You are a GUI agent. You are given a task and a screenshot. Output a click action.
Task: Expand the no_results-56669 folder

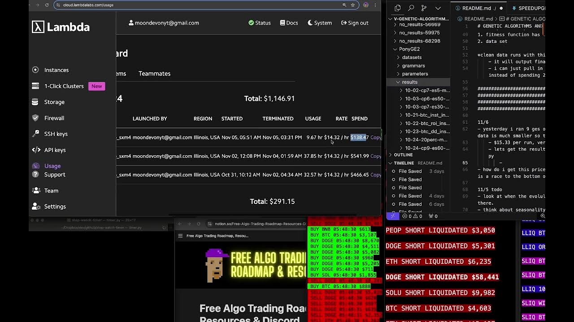pos(419,25)
